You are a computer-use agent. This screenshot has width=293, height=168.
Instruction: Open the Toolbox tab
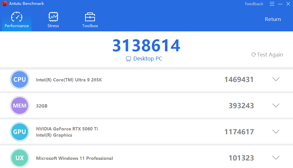(90, 20)
